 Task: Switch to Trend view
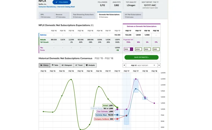pyautogui.click(x=79, y=65)
